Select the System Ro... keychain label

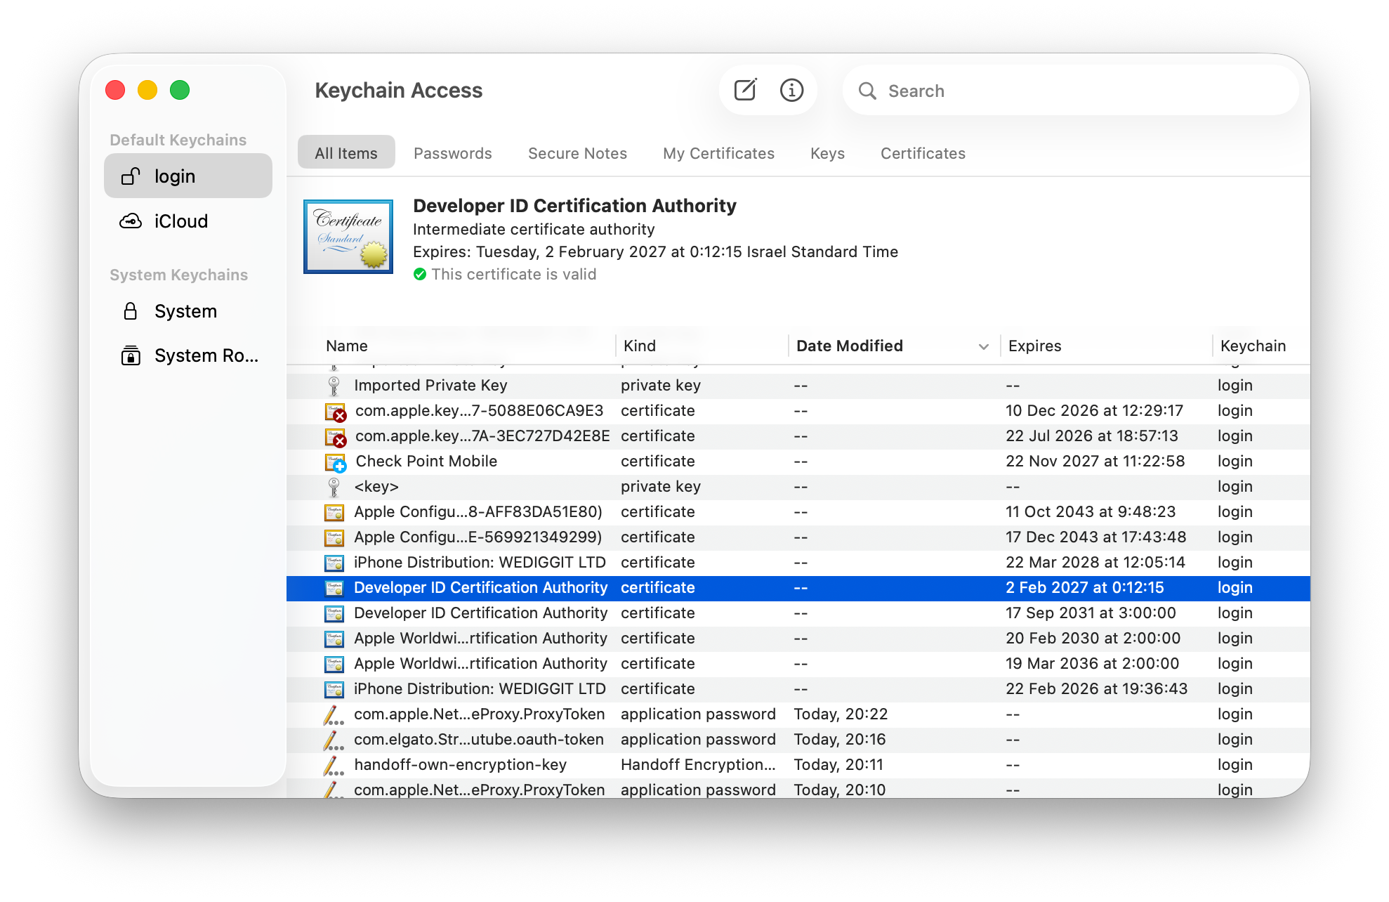coord(206,355)
